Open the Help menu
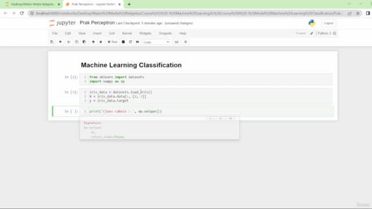The width and height of the screenshot is (372, 209). tap(183, 34)
